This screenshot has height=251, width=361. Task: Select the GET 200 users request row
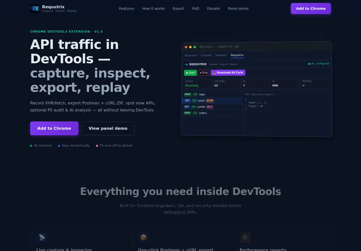[213, 101]
